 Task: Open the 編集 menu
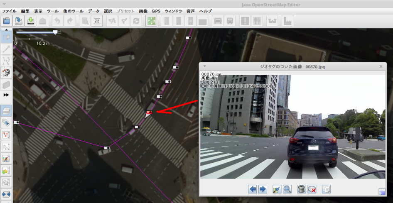25,11
